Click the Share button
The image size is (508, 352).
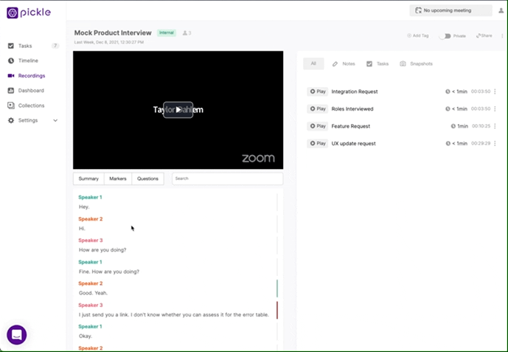tap(484, 35)
